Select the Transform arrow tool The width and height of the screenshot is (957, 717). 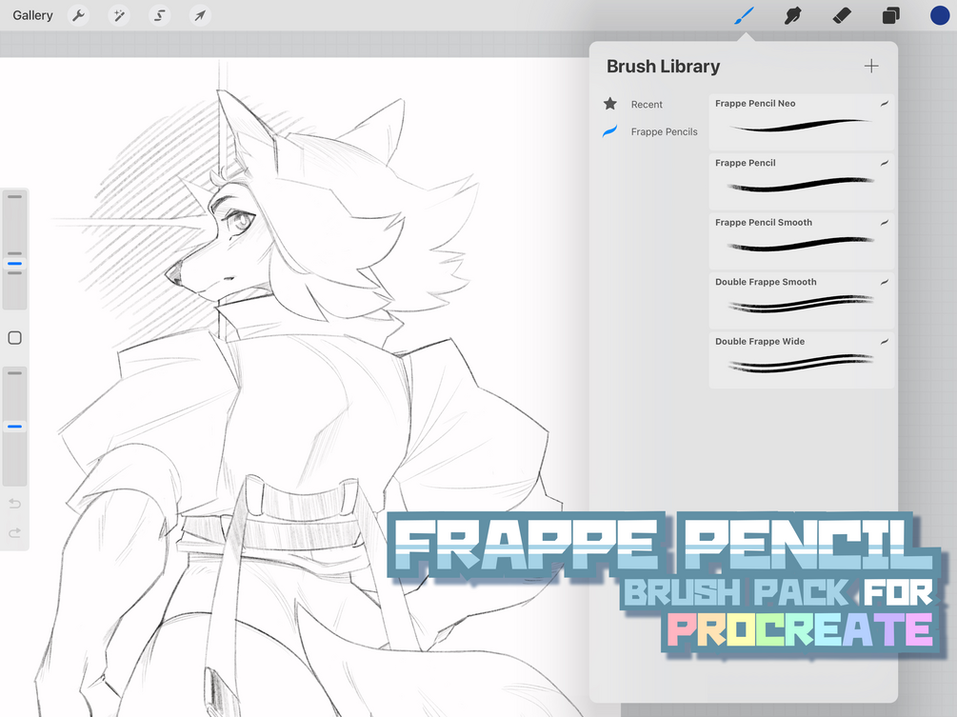coord(200,15)
